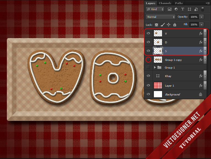211x159 pixels.
Task: Switch to the Channels tab
Action: (x=165, y=3)
